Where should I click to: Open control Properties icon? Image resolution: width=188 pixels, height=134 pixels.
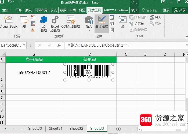[112, 17]
